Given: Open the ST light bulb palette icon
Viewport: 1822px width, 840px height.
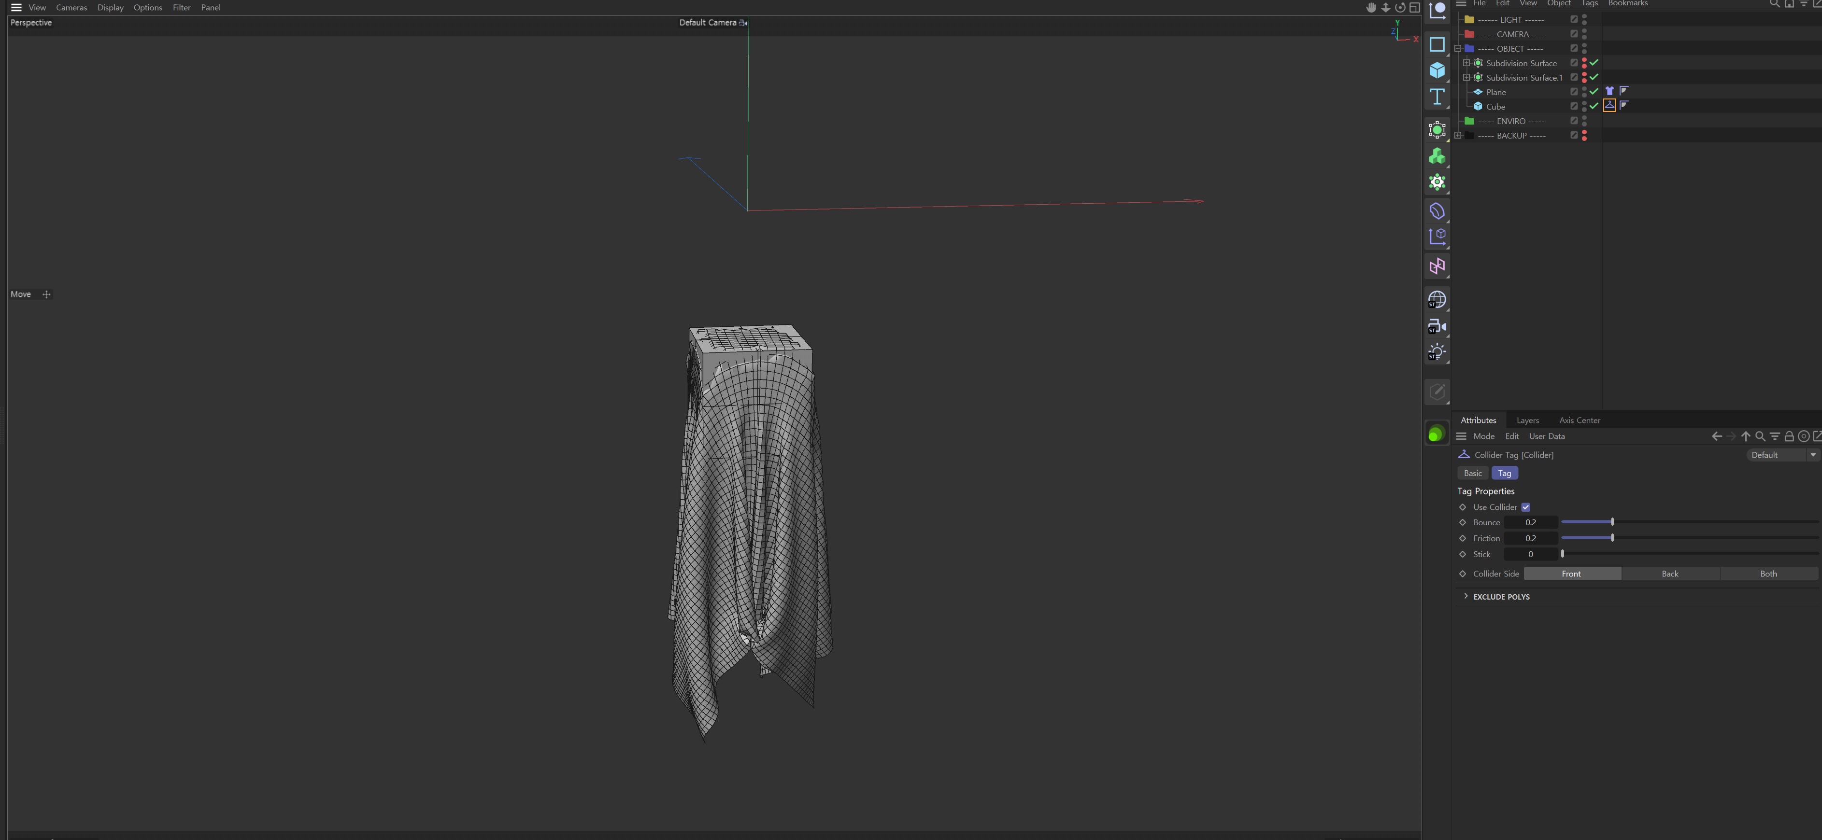Looking at the screenshot, I should point(1437,352).
